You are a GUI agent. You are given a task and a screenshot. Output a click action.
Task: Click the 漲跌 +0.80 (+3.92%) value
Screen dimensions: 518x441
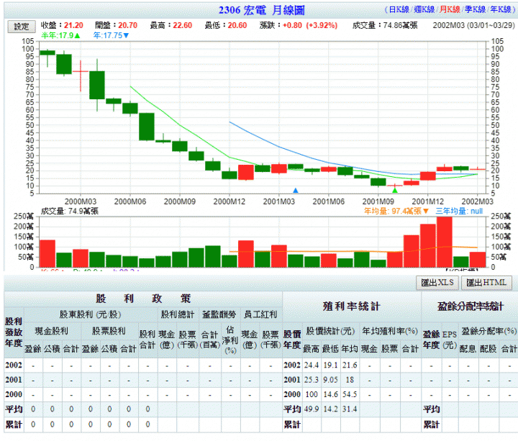coord(310,25)
